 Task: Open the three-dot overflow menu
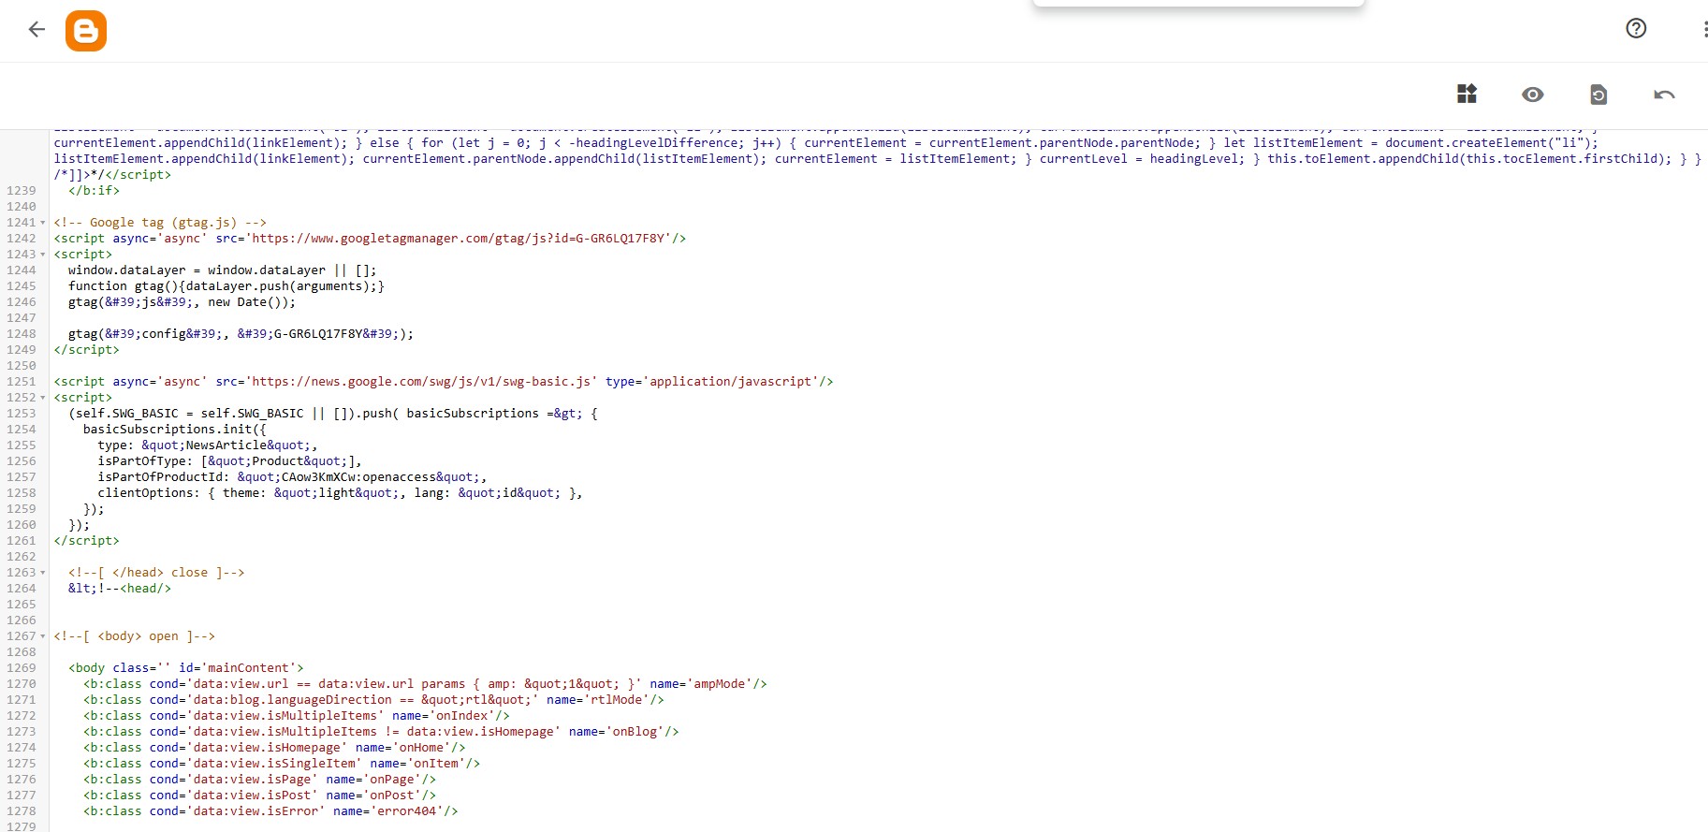click(1704, 29)
